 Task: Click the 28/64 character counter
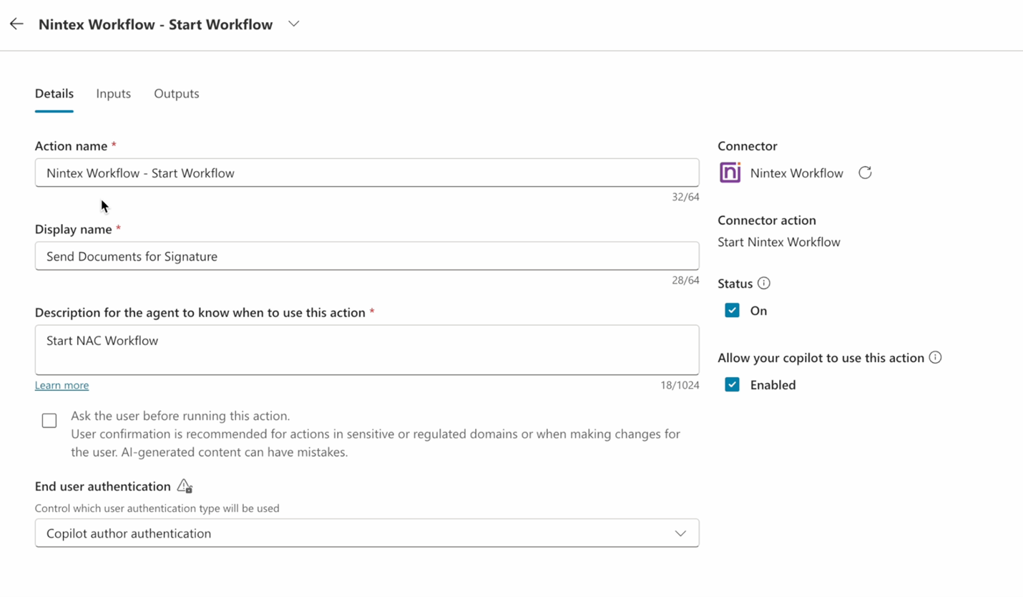coord(685,280)
